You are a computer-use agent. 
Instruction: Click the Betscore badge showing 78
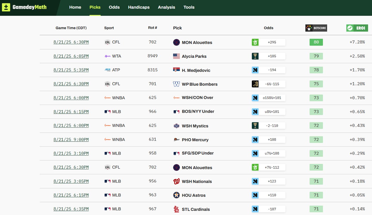tap(316, 70)
